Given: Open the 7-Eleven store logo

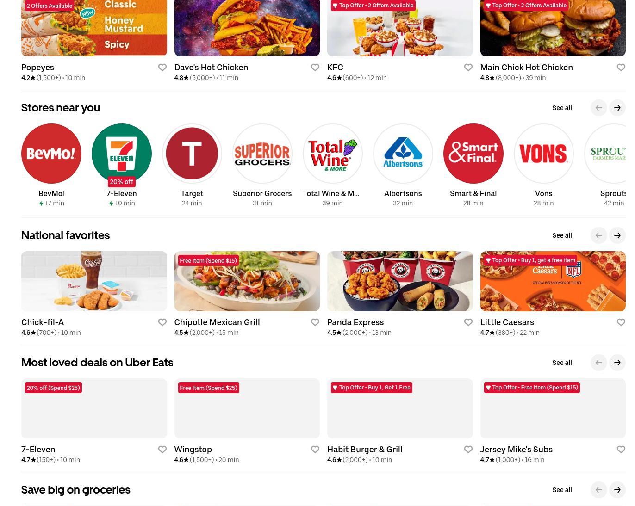Looking at the screenshot, I should (122, 154).
